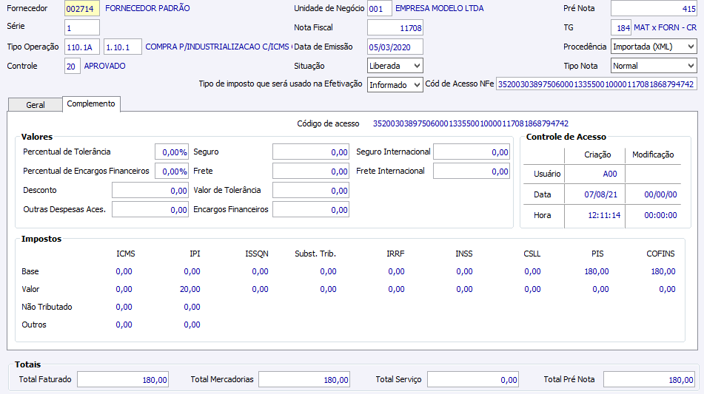Click the IPI Não Tributado value

click(x=192, y=307)
